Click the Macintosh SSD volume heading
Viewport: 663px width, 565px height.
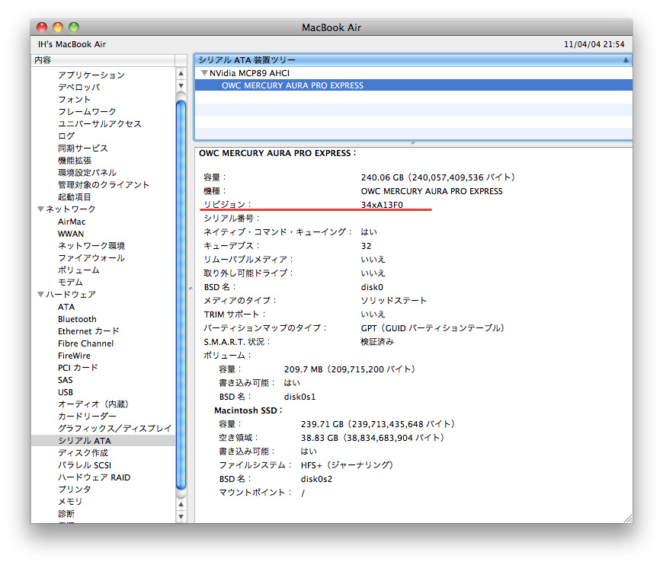(x=248, y=410)
